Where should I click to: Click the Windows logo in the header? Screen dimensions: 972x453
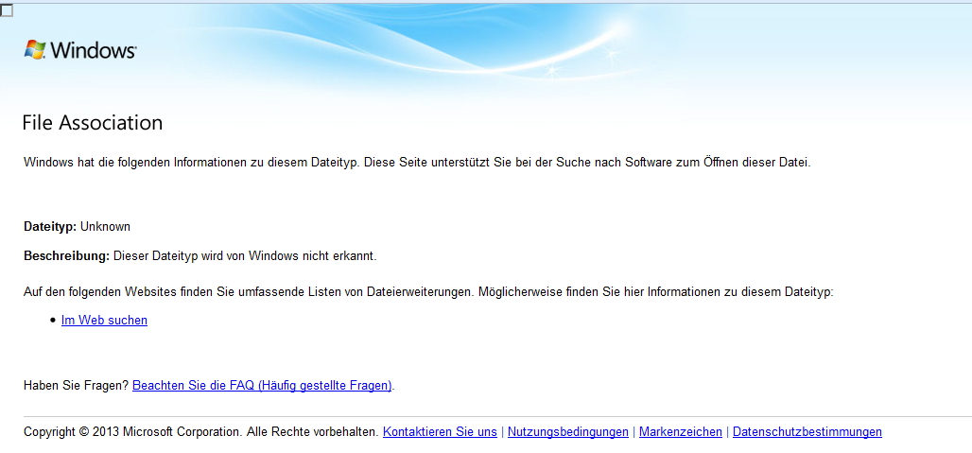pos(80,50)
